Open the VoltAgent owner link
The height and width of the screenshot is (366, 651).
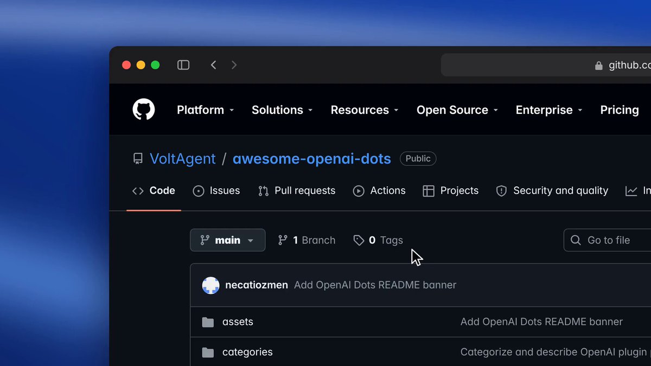coord(183,159)
